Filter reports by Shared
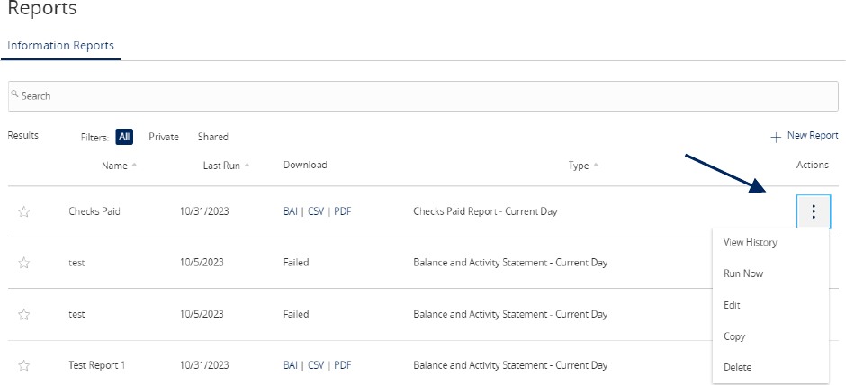The width and height of the screenshot is (846, 385). point(212,137)
